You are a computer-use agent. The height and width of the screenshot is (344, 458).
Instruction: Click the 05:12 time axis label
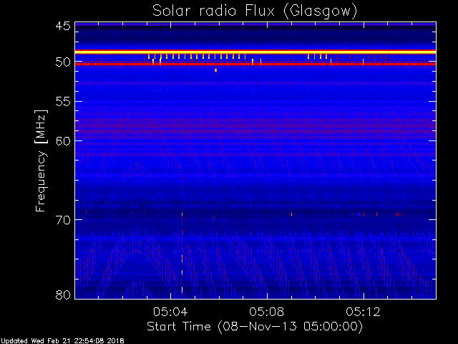tap(363, 312)
